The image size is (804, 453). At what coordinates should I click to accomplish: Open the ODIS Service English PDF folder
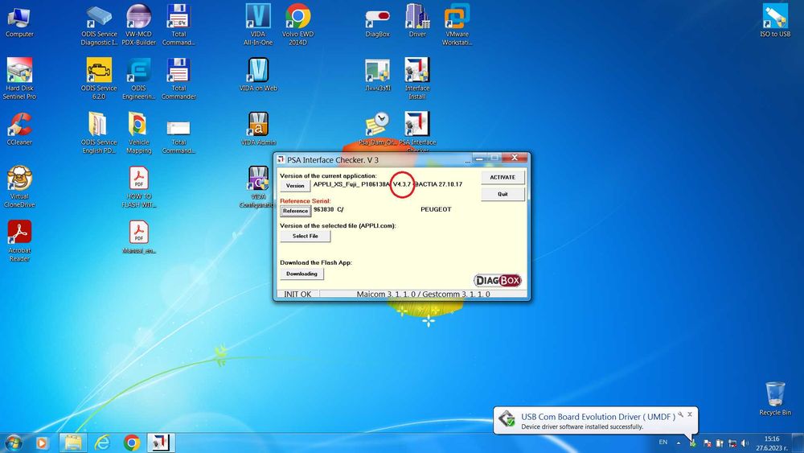(x=99, y=133)
